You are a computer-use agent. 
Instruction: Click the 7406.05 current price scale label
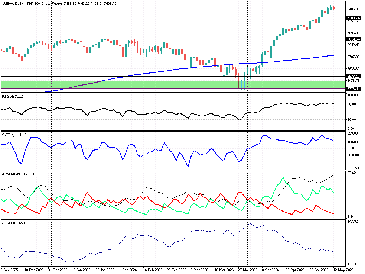click(x=353, y=9)
